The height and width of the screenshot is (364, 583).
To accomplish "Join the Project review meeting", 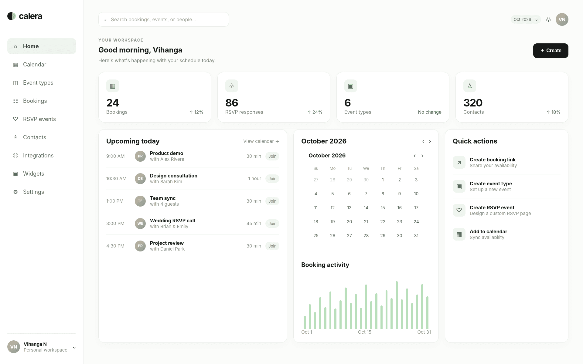I will 272,246.
